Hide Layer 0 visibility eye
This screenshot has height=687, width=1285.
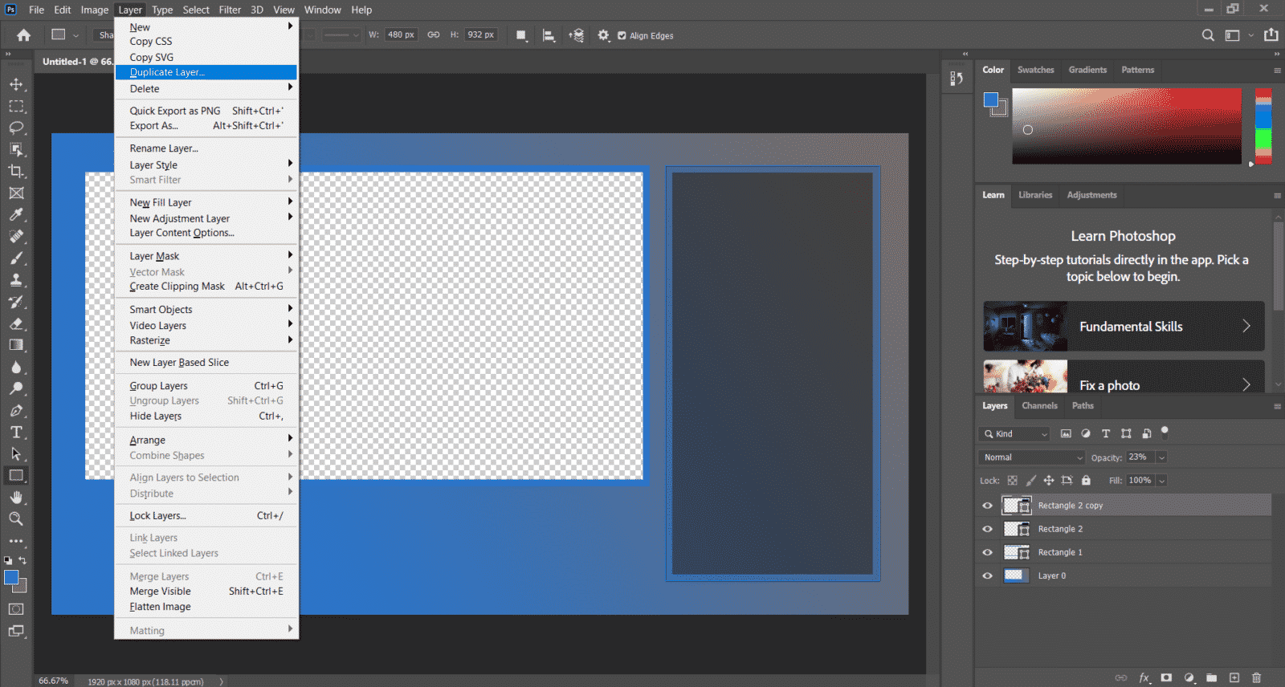pyautogui.click(x=988, y=575)
